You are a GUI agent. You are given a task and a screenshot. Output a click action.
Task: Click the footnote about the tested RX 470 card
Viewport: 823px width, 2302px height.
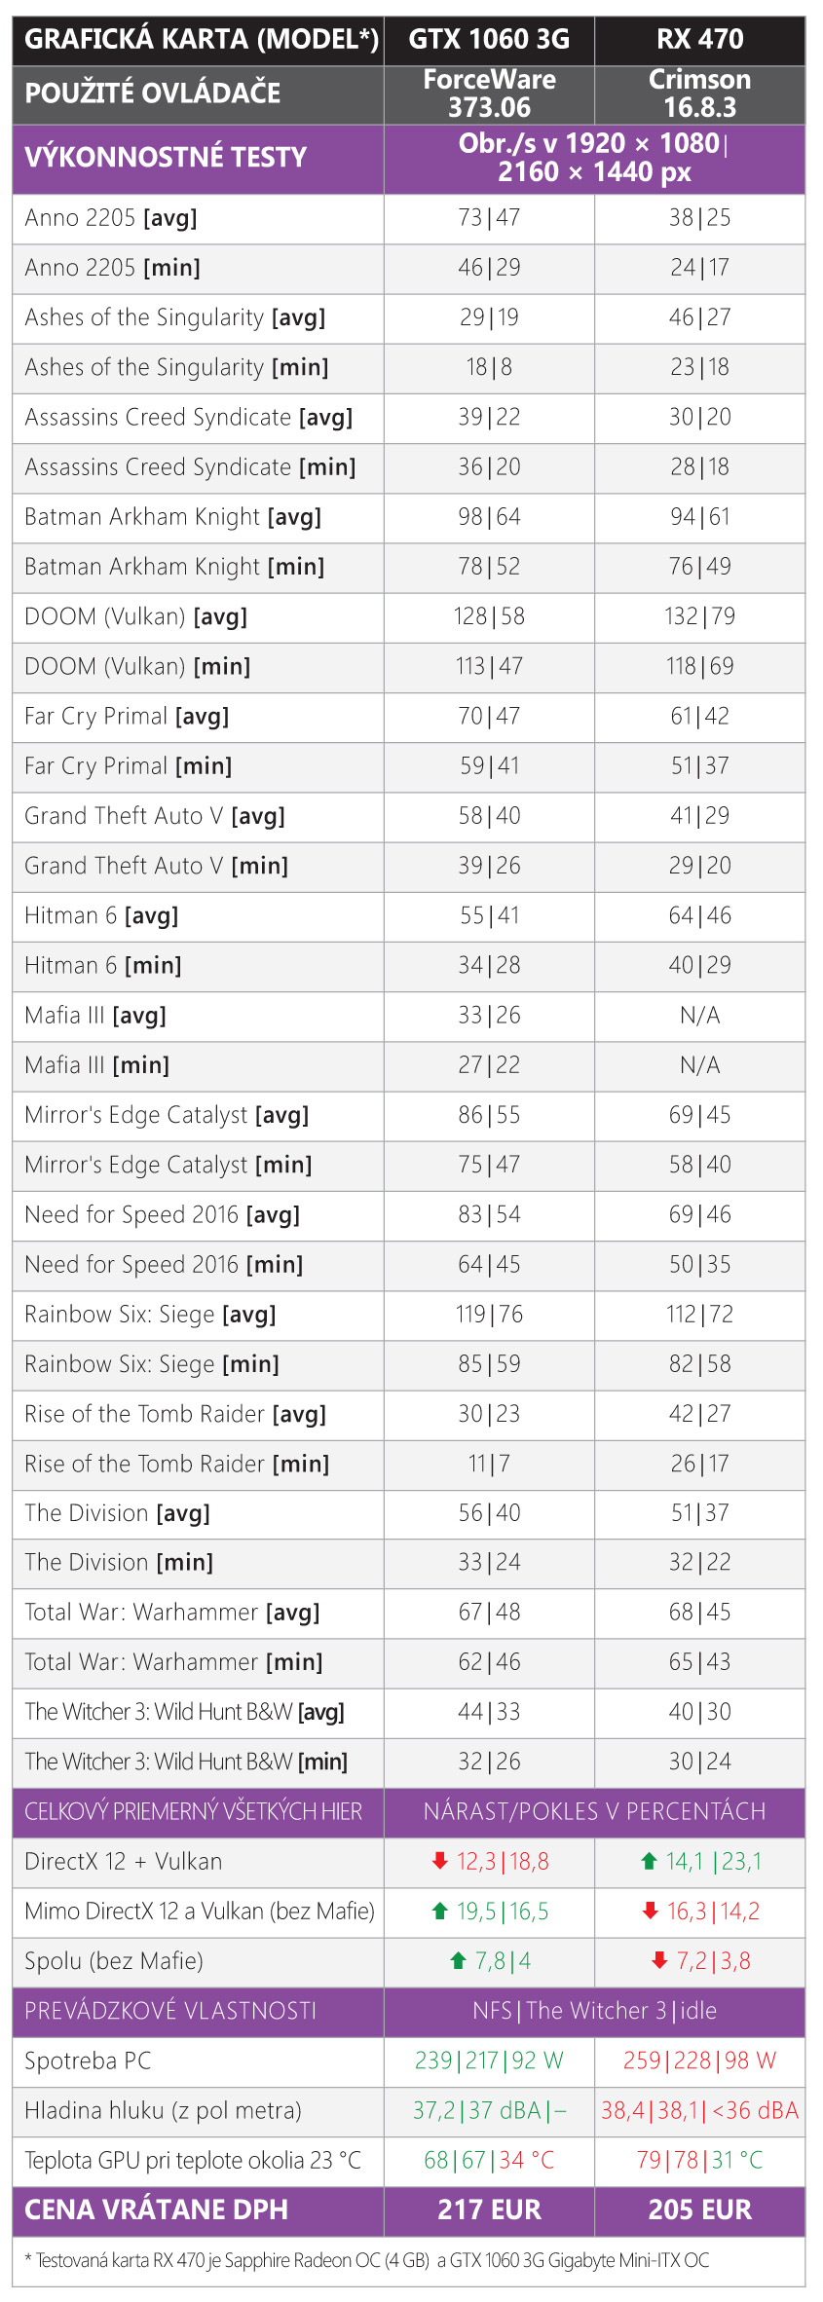pyautogui.click(x=367, y=2259)
